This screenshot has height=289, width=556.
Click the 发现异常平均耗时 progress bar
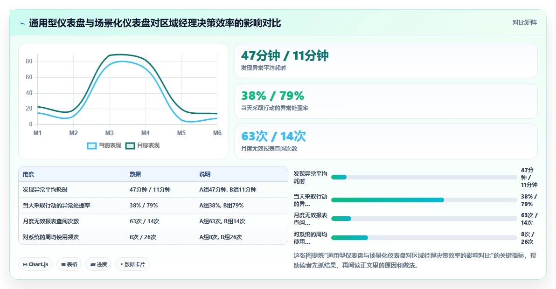[x=424, y=177]
